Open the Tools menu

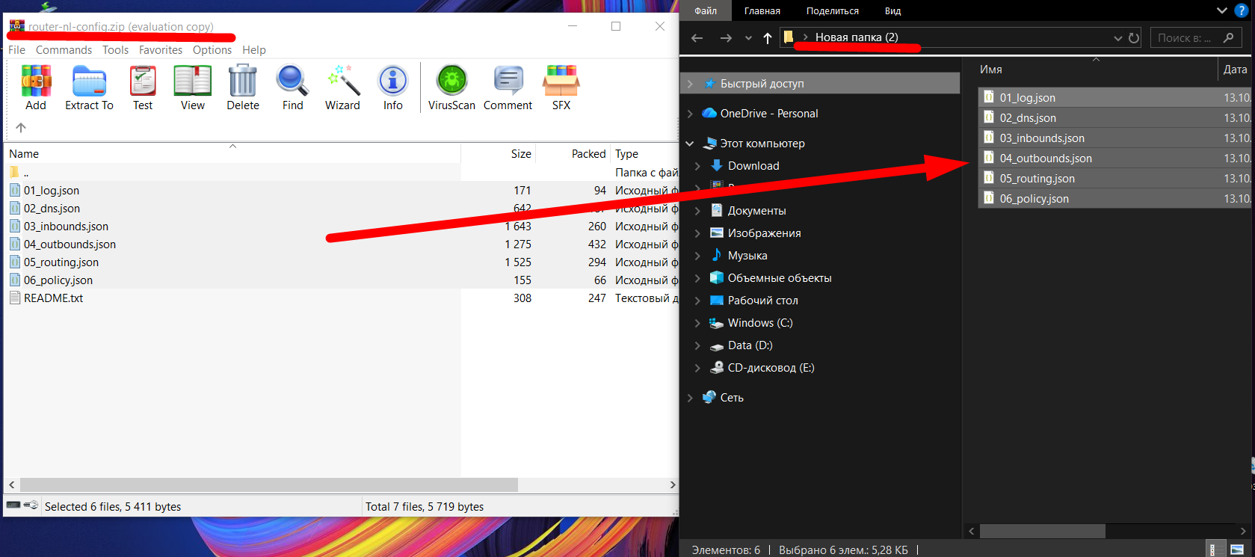115,50
